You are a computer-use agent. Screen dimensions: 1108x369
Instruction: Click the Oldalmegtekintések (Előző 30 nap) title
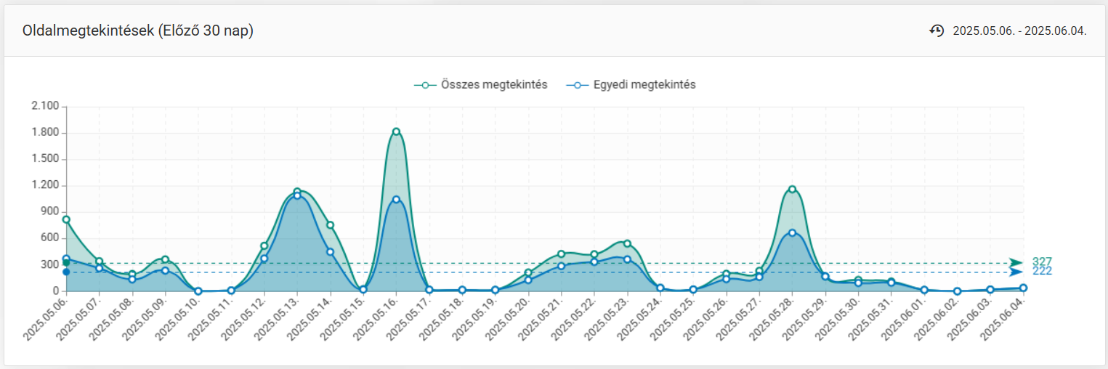coord(138,31)
